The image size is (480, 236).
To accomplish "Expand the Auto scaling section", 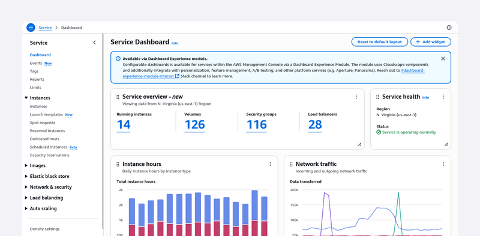I will (x=26, y=208).
